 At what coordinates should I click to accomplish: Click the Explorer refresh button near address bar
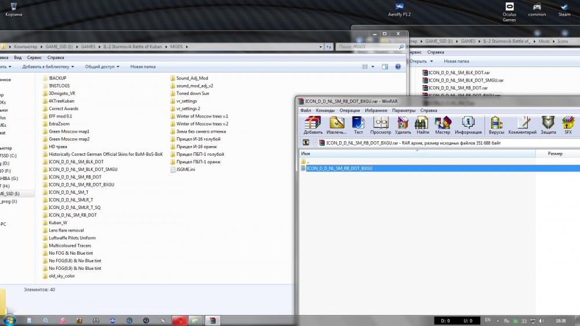point(329,46)
